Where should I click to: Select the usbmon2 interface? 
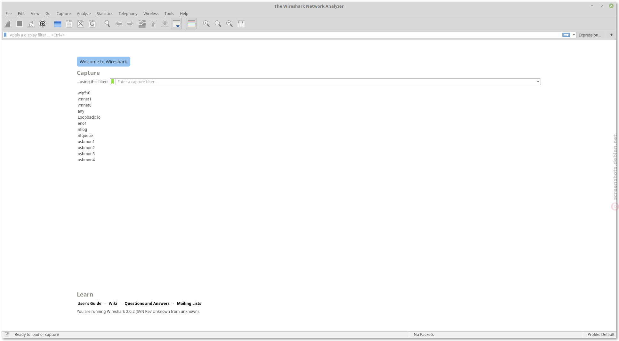pyautogui.click(x=86, y=147)
